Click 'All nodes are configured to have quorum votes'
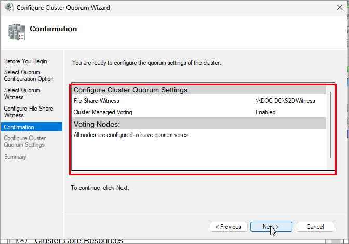Image resolution: width=349 pixels, height=244 pixels. pyautogui.click(x=131, y=135)
